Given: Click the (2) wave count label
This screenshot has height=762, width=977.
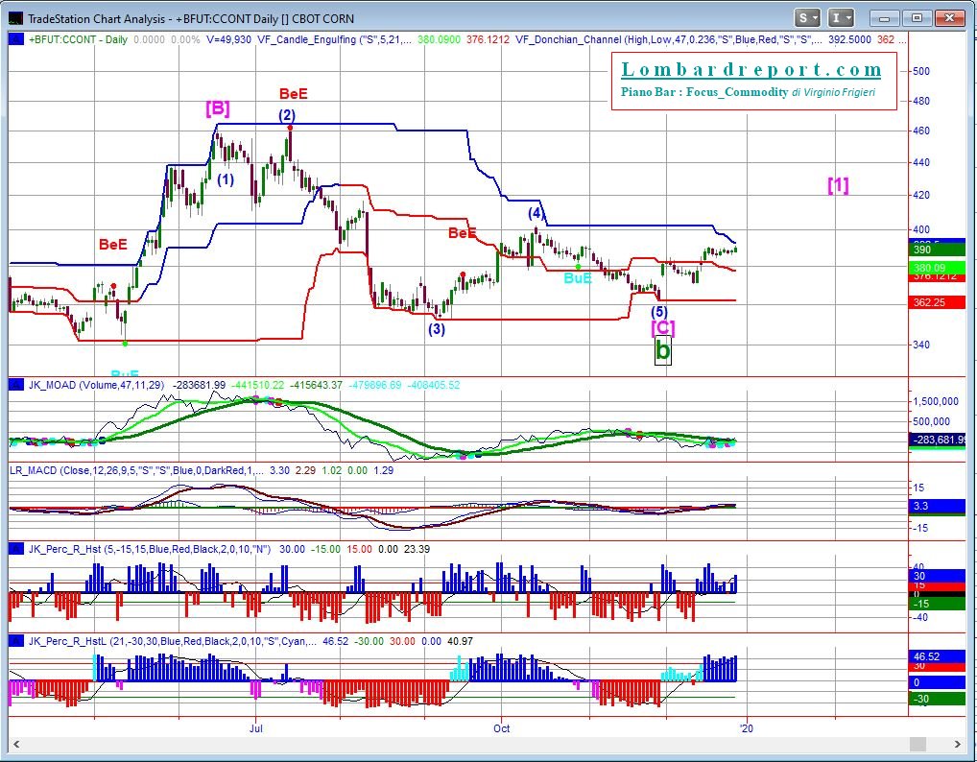Looking at the screenshot, I should 287,115.
